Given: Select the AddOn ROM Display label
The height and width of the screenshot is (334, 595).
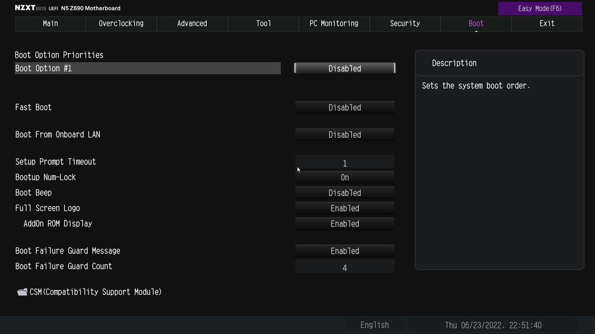Looking at the screenshot, I should (x=58, y=224).
